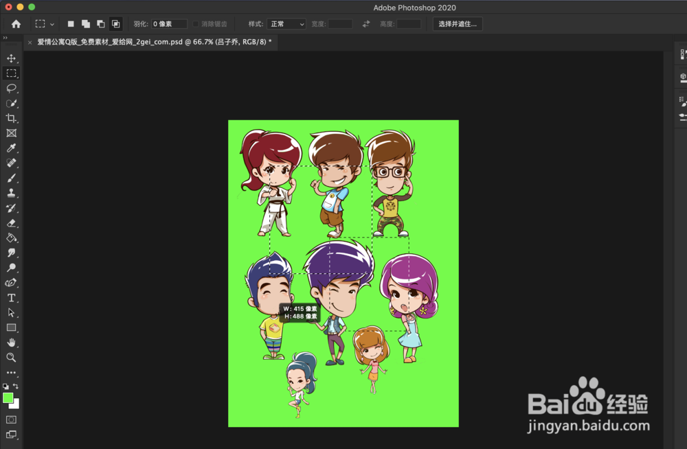
Task: Select the Lasso tool
Action: tap(12, 88)
